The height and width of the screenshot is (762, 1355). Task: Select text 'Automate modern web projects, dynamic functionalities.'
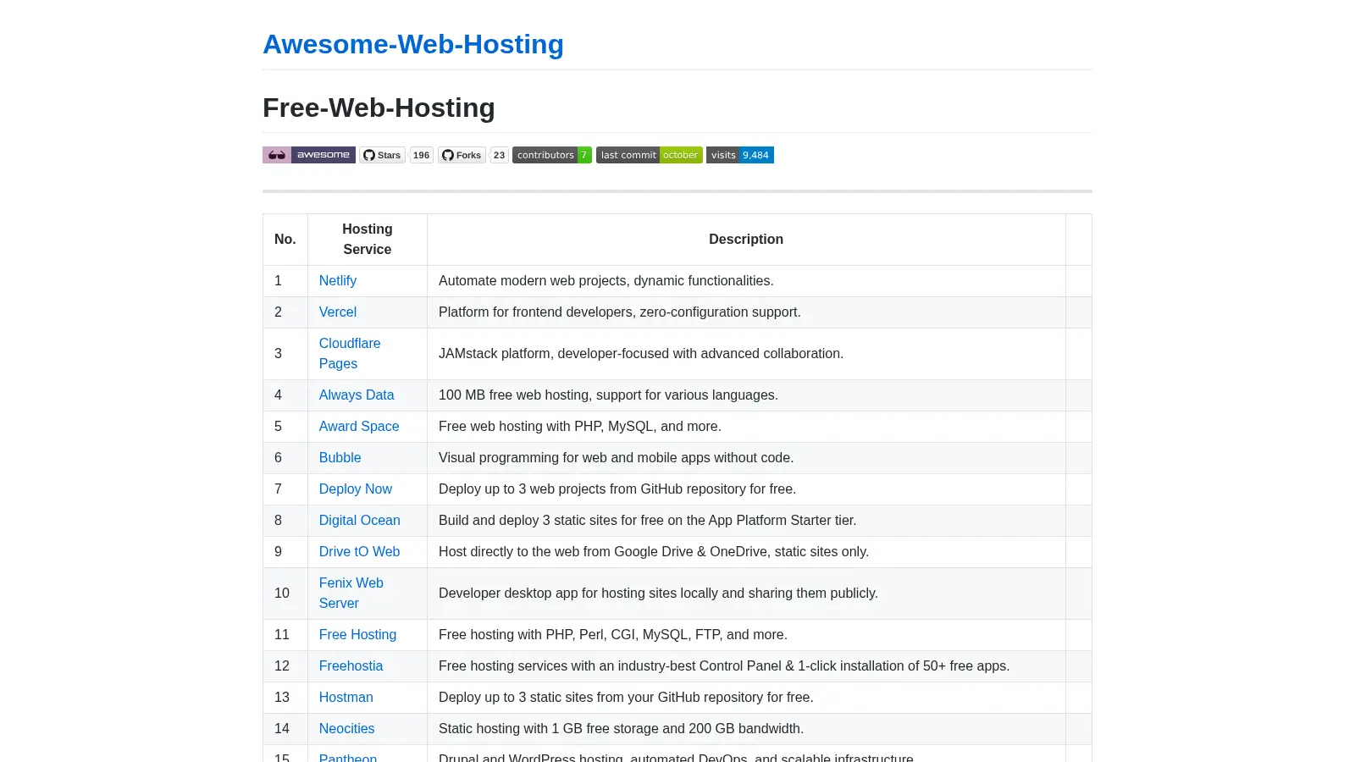pyautogui.click(x=606, y=280)
